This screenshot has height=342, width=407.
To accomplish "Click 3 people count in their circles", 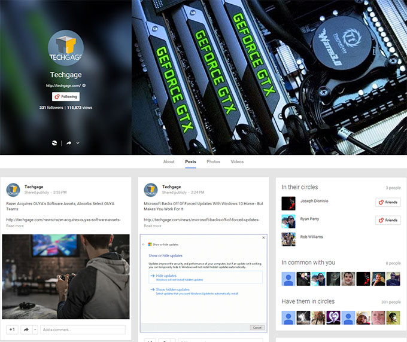I will pyautogui.click(x=393, y=188).
